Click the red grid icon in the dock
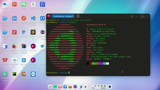The width and height of the screenshot is (160, 90). [x=60, y=87]
